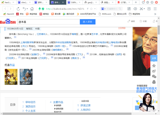Bookmark page with address bar star

coord(91,9)
